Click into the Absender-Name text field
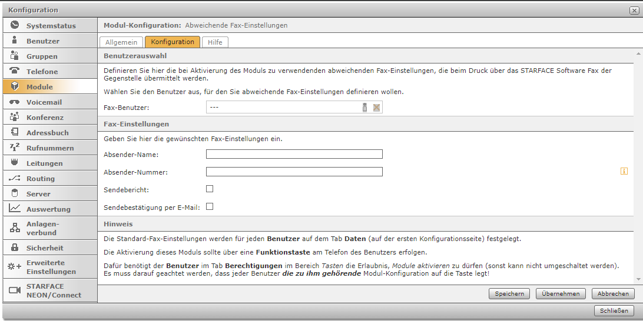 (x=294, y=154)
